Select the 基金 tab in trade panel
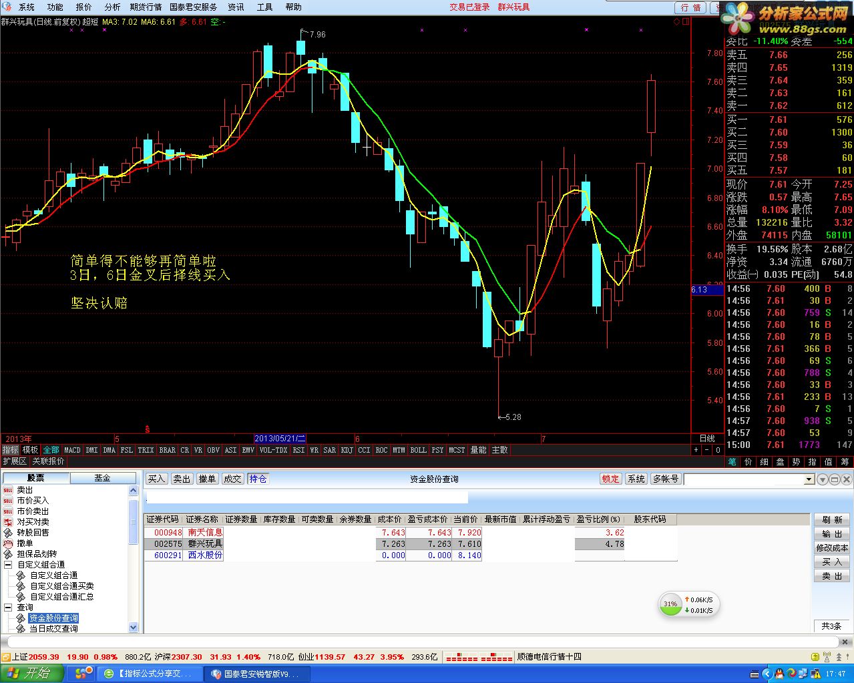This screenshot has height=683, width=854. 102,478
